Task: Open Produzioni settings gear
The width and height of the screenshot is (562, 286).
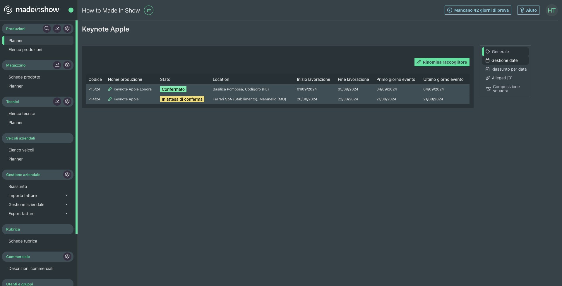Action: pos(67,29)
